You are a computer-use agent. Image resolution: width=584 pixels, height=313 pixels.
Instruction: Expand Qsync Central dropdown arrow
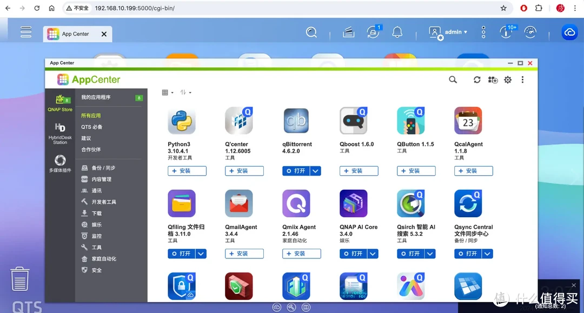pyautogui.click(x=488, y=254)
